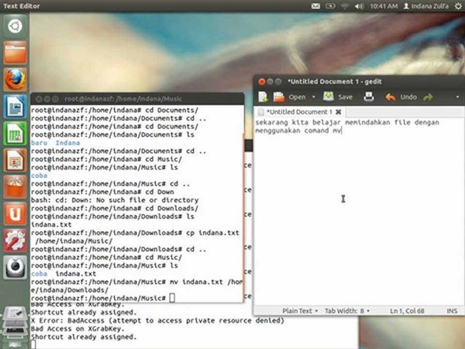465x349 pixels.
Task: Open LibreOffice Impress from the launcher
Action: tap(15, 160)
